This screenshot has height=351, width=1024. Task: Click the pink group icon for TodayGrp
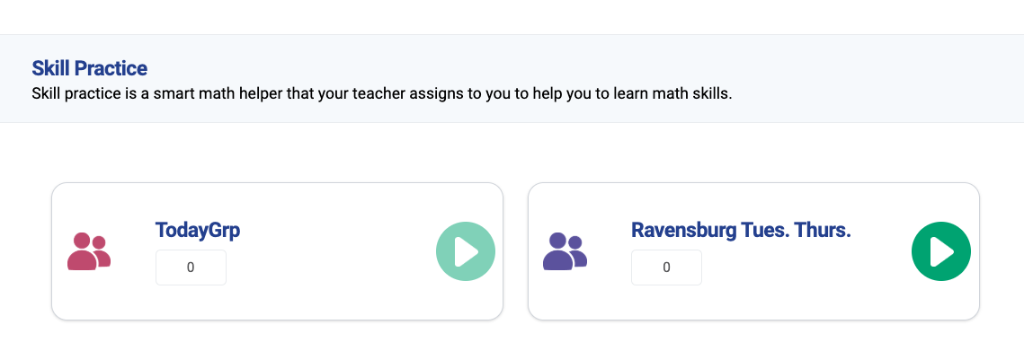[x=89, y=251]
